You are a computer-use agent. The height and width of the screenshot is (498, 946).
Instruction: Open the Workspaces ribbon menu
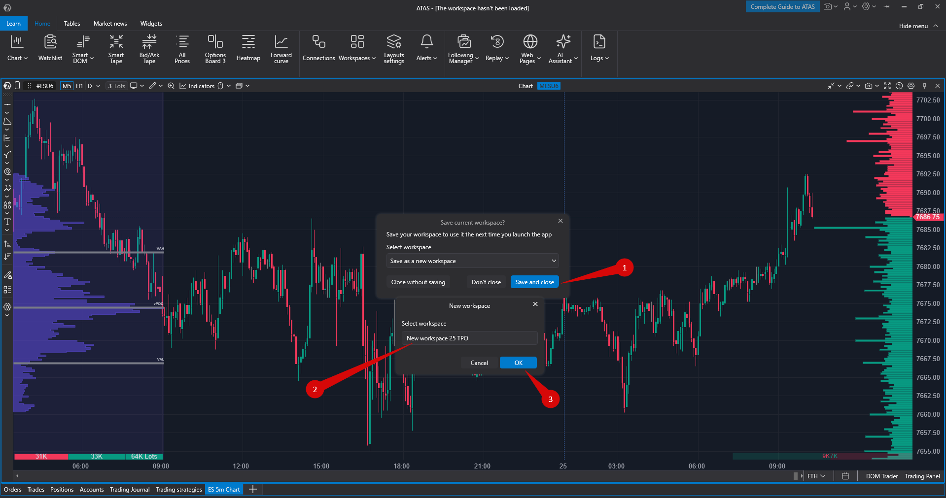coord(357,48)
